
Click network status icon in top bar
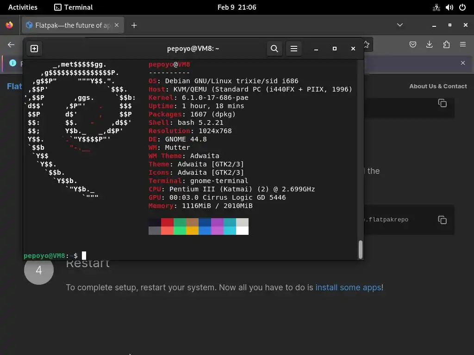436,7
